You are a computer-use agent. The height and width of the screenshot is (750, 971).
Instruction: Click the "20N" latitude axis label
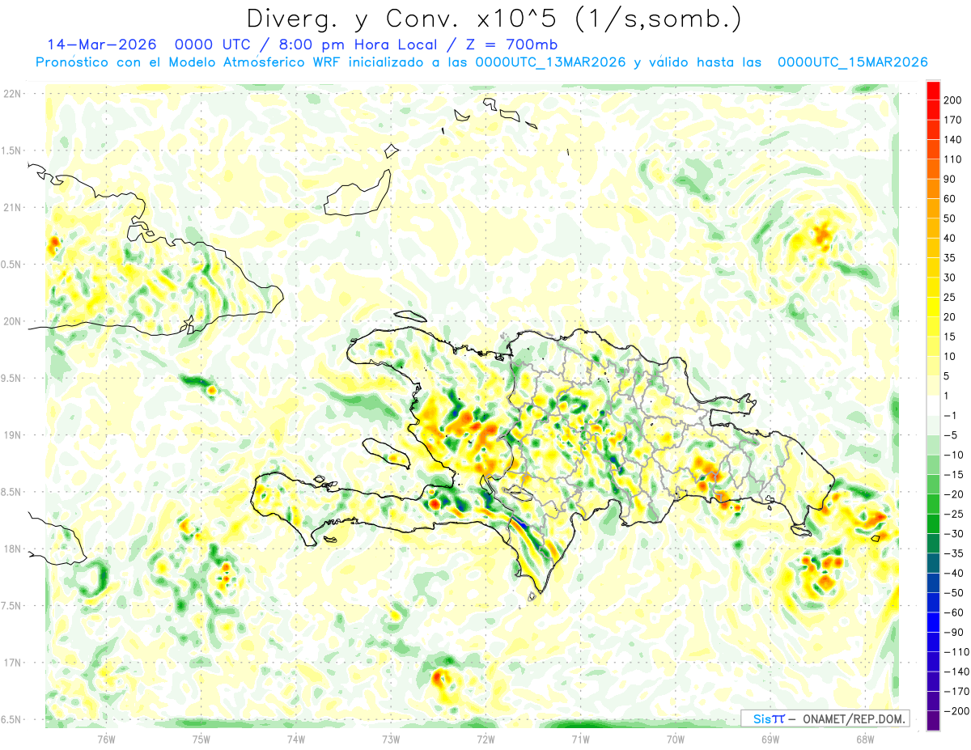(12, 321)
